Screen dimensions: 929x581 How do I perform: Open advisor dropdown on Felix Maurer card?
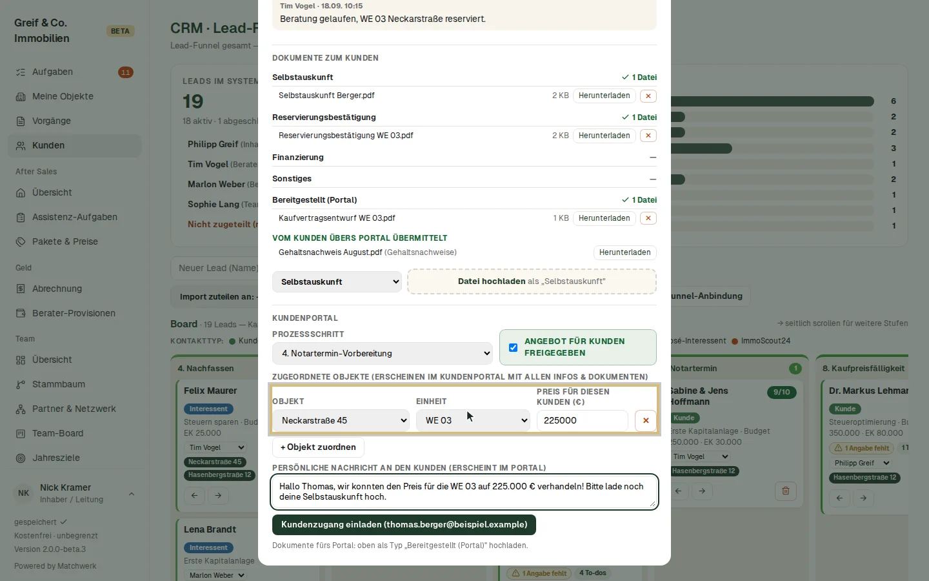pyautogui.click(x=216, y=447)
